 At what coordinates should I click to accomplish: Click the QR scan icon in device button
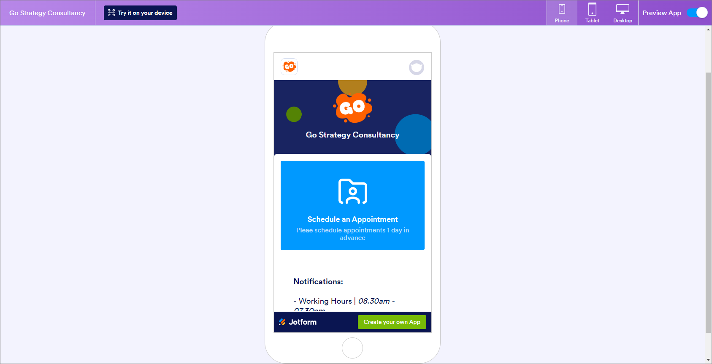click(x=111, y=13)
